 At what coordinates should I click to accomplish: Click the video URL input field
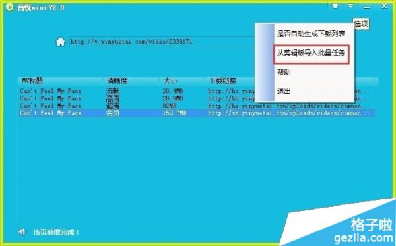[x=162, y=42]
